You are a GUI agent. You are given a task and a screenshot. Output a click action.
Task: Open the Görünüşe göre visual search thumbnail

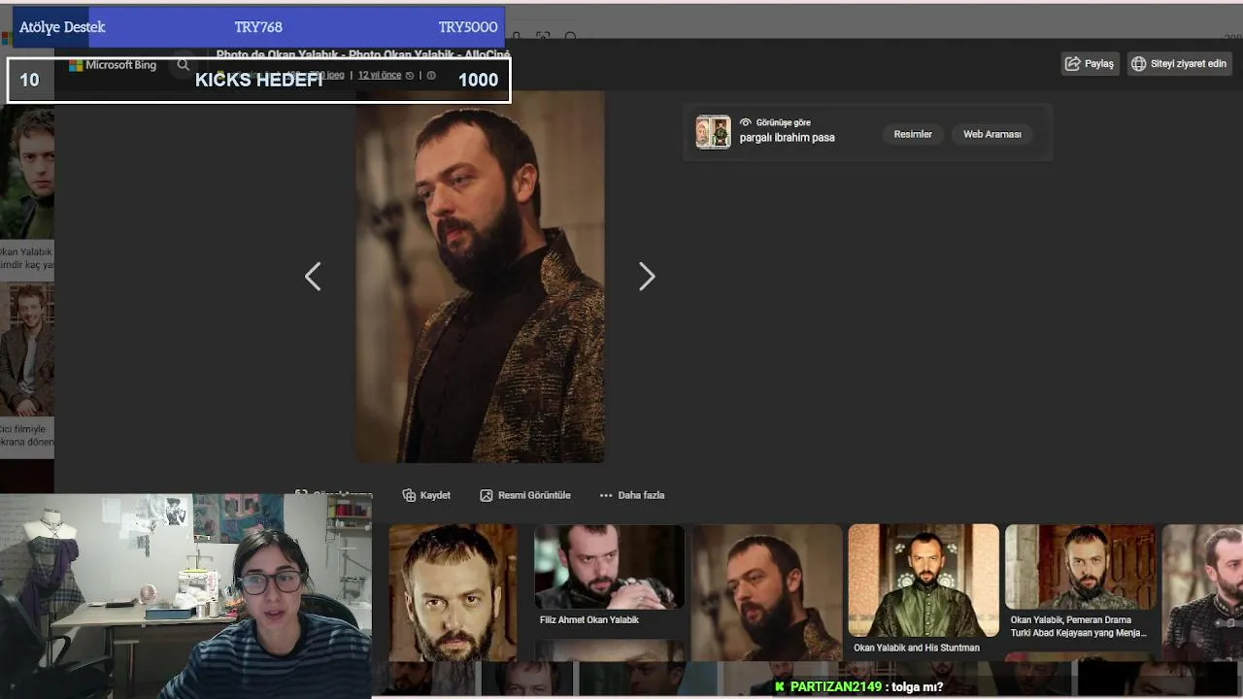pos(713,132)
